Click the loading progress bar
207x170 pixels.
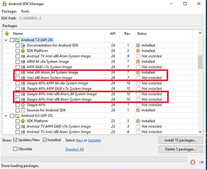pyautogui.click(x=94, y=159)
